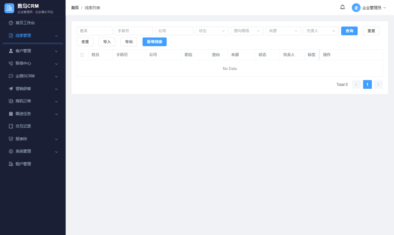Focus the 姓名 search input
This screenshot has height=235, width=394.
click(x=95, y=31)
